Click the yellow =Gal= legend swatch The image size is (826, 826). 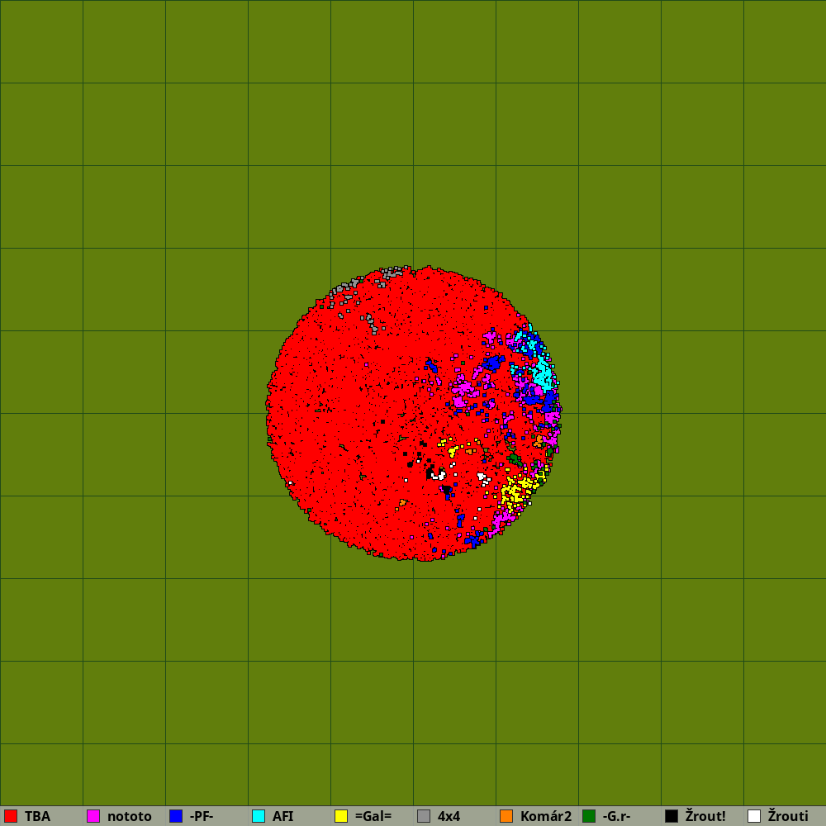[341, 816]
